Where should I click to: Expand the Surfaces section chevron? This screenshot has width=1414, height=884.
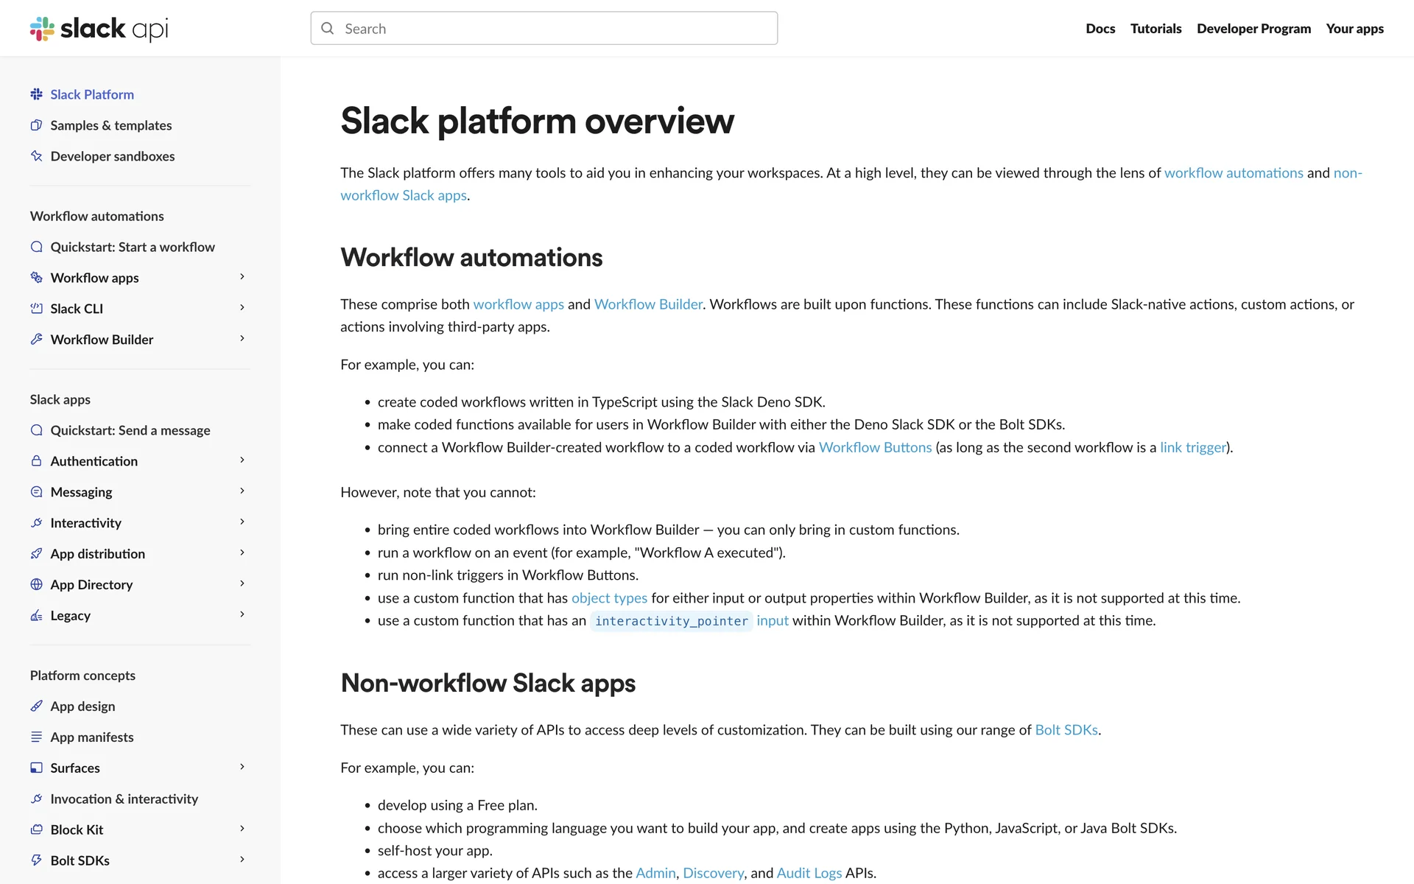pyautogui.click(x=242, y=767)
